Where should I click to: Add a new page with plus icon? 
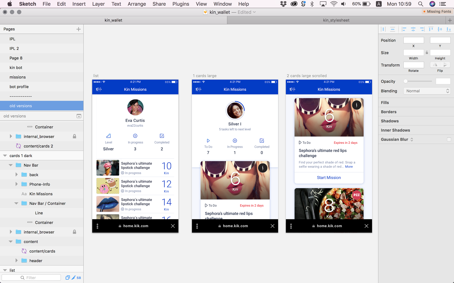(x=79, y=29)
